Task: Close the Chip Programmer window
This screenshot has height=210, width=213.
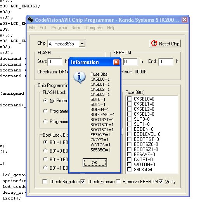Action: pyautogui.click(x=185, y=20)
